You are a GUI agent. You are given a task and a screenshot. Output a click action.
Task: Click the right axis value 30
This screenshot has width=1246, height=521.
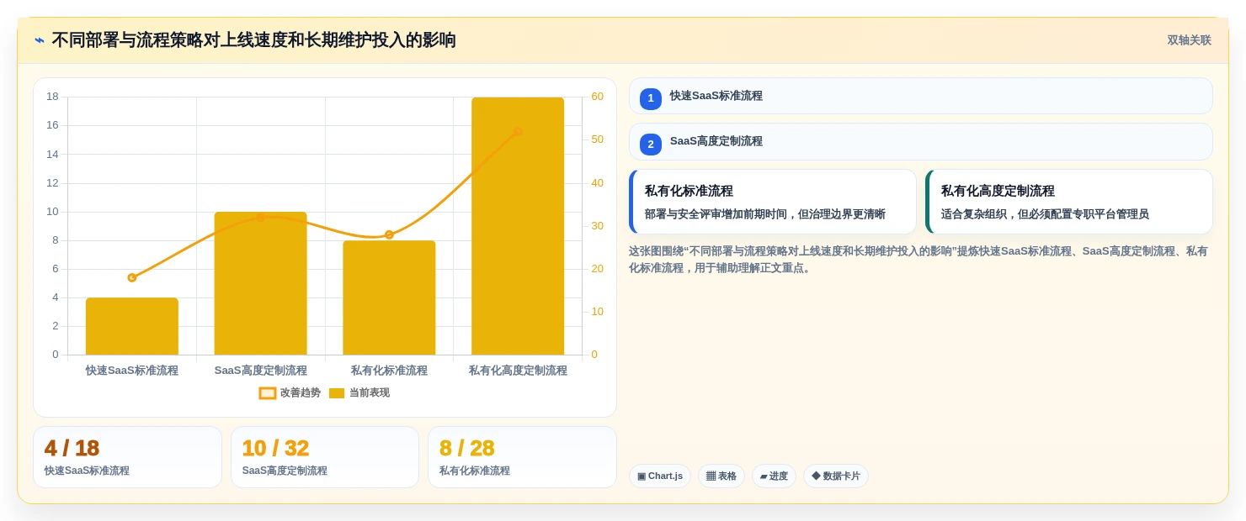click(597, 226)
